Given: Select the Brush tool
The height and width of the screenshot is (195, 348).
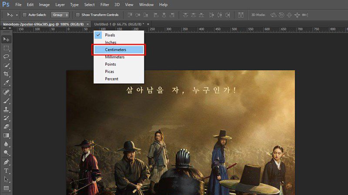Looking at the screenshot, I should point(6,101).
